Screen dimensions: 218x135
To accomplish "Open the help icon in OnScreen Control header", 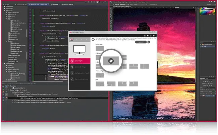I will click(x=151, y=36).
